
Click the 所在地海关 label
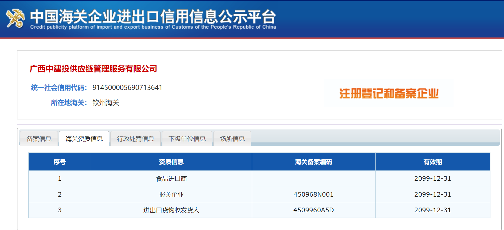click(69, 103)
